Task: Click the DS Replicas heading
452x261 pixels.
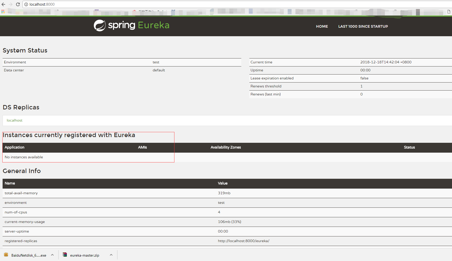Action: point(21,107)
